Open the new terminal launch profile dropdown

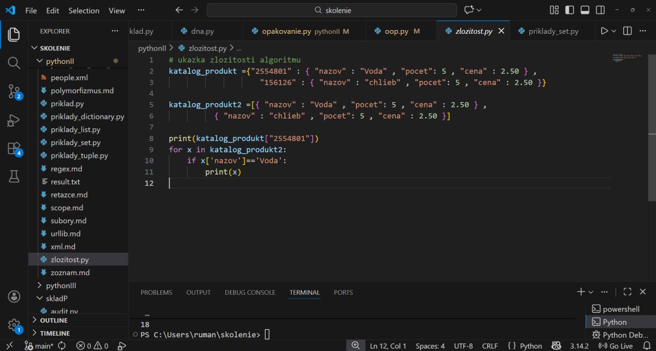pyautogui.click(x=591, y=292)
